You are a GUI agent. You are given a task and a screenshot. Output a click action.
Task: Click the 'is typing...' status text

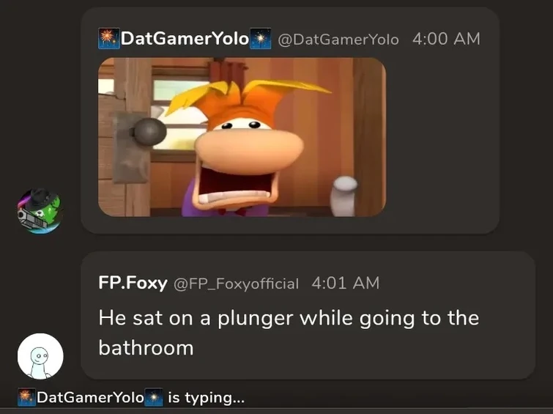click(206, 398)
